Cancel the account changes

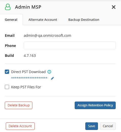(x=108, y=126)
